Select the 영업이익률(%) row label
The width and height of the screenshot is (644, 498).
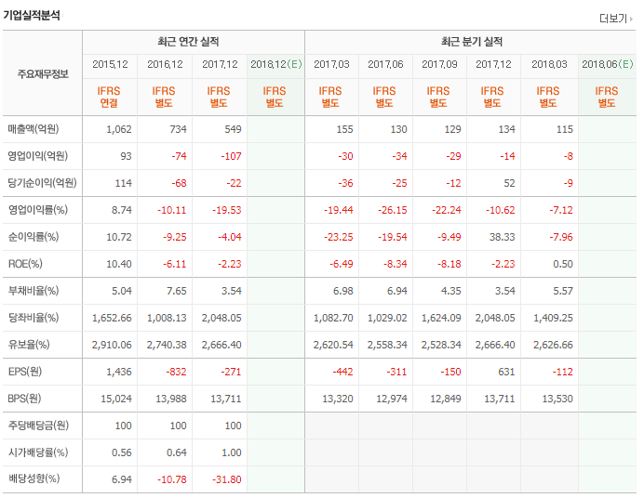pos(38,210)
